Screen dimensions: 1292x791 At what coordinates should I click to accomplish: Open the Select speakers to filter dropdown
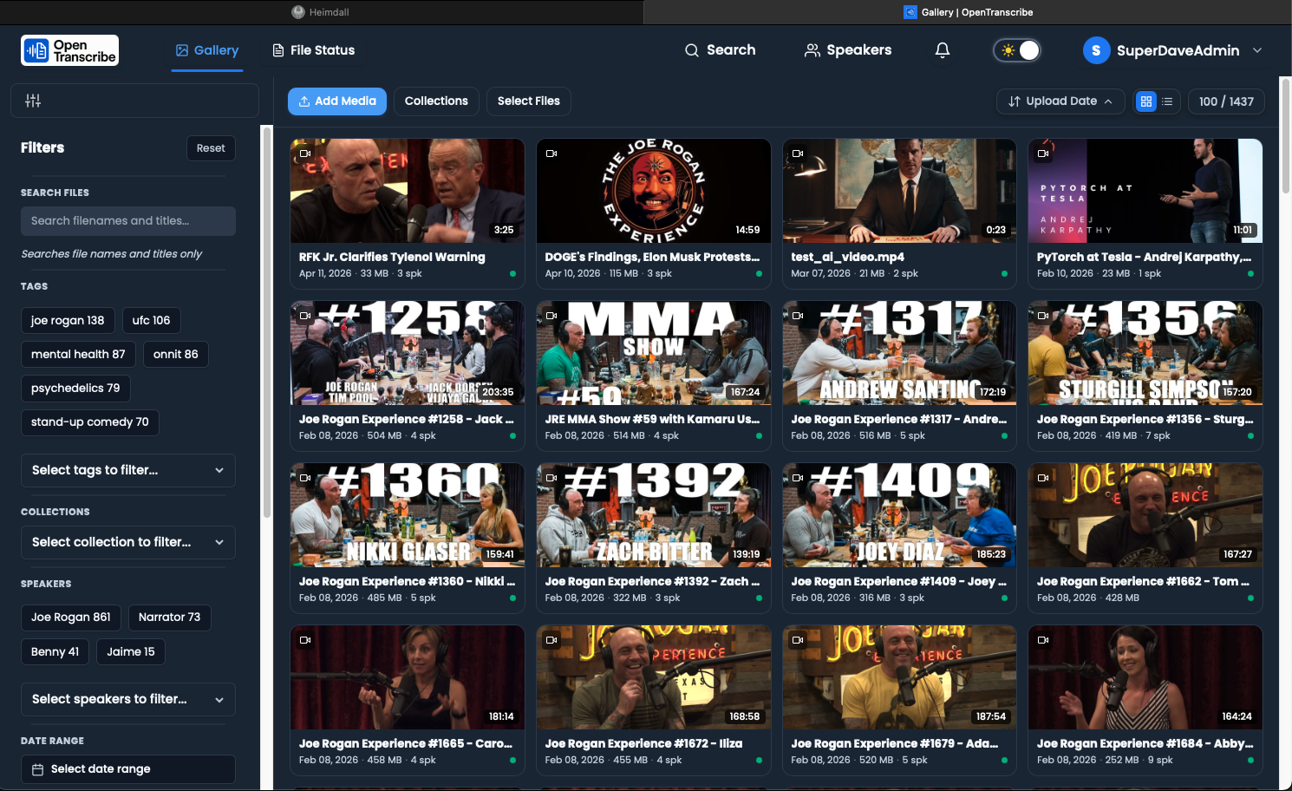click(x=128, y=699)
